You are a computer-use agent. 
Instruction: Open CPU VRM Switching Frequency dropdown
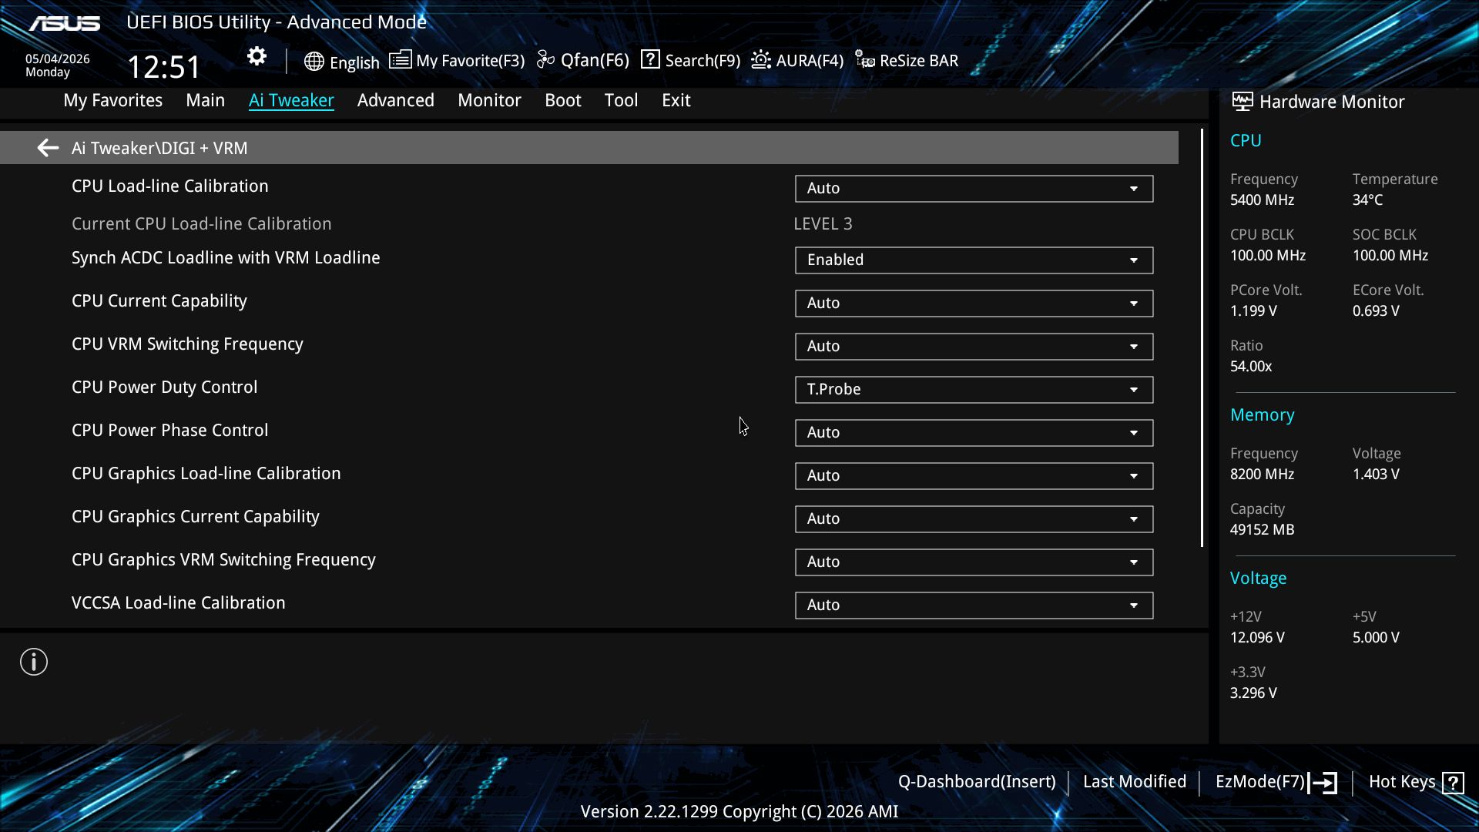(974, 347)
